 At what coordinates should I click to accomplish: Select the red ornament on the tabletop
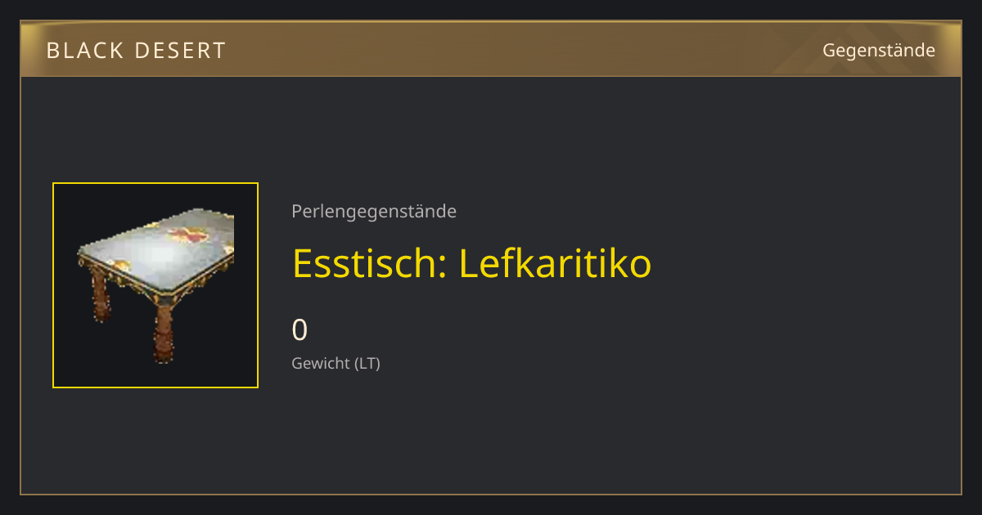[x=187, y=235]
